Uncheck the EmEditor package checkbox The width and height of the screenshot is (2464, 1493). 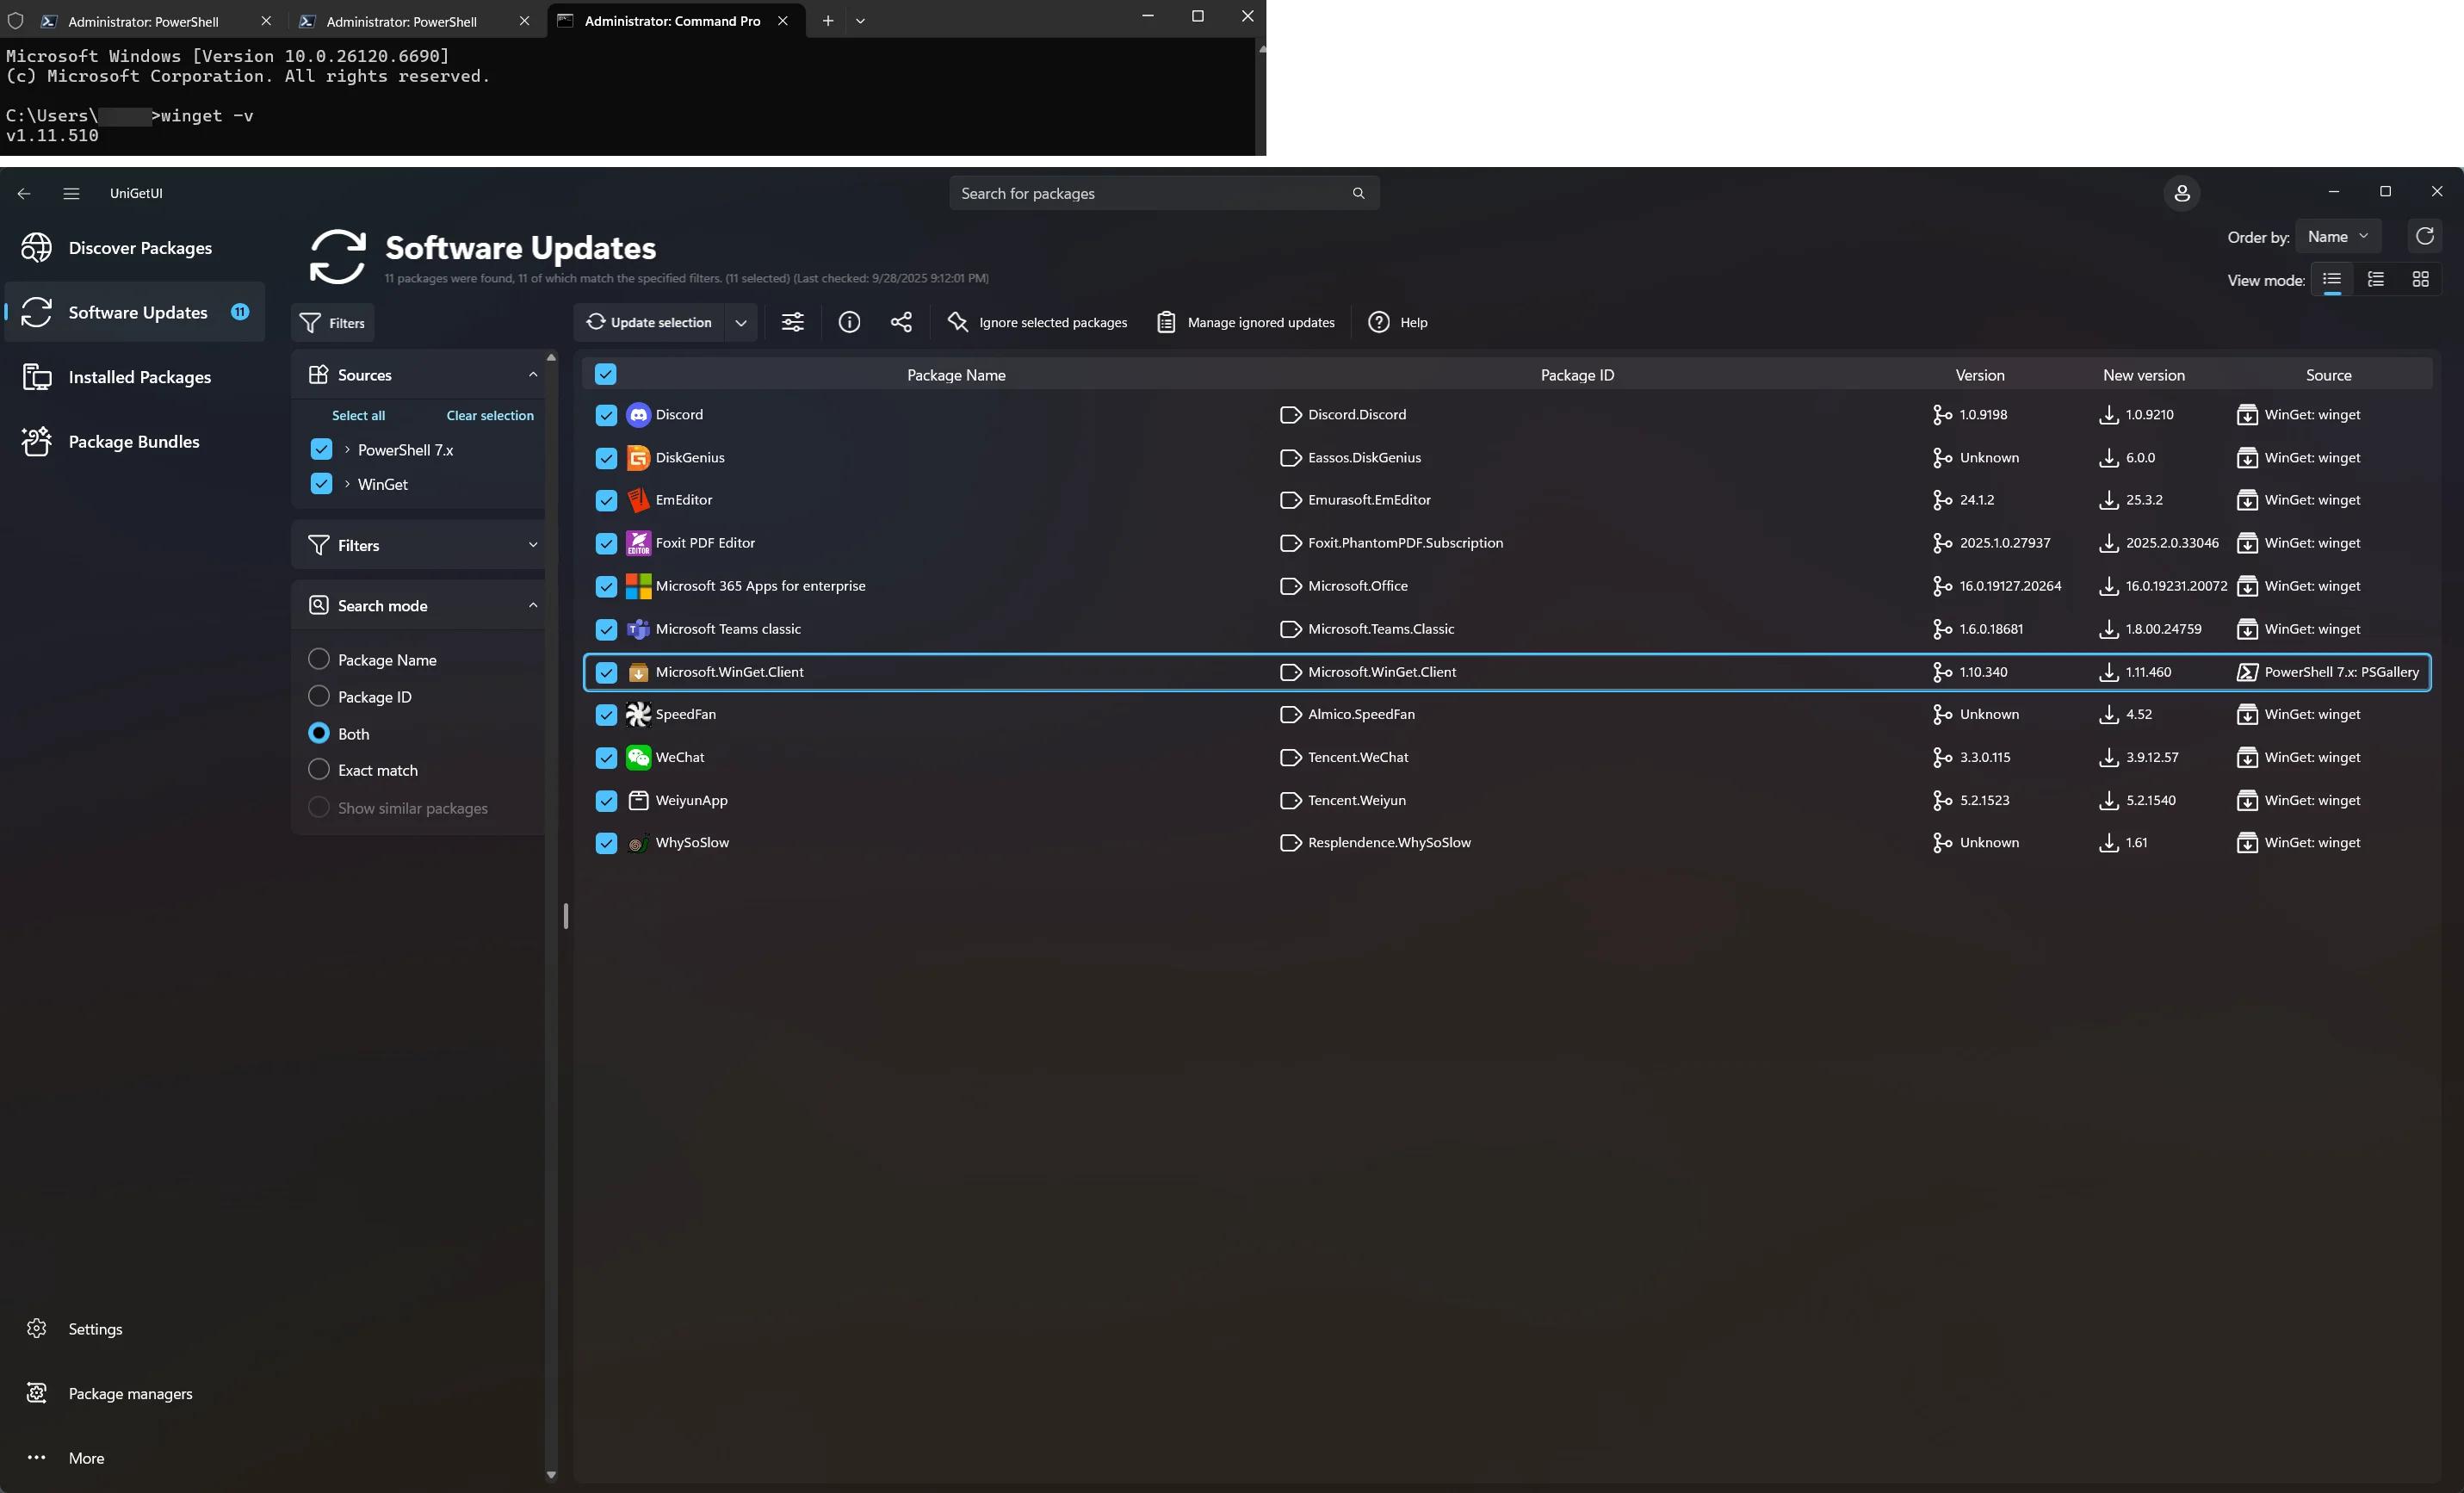coord(606,500)
